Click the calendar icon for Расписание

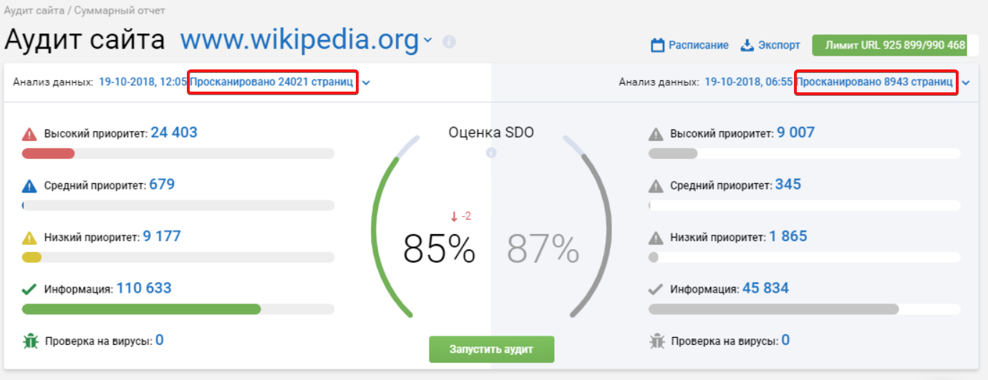pyautogui.click(x=657, y=46)
